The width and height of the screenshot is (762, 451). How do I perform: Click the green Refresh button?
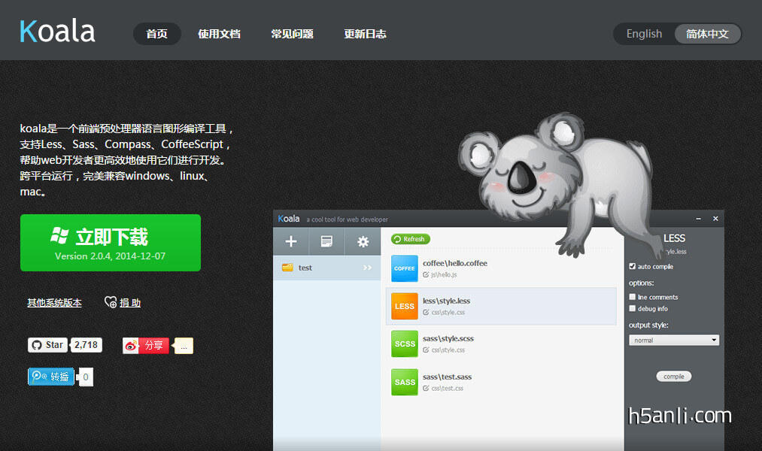[x=410, y=239]
